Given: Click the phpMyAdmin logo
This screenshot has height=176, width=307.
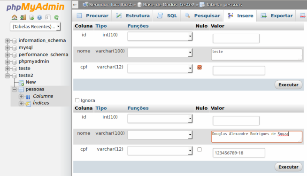Looking at the screenshot, I should pyautogui.click(x=35, y=7).
